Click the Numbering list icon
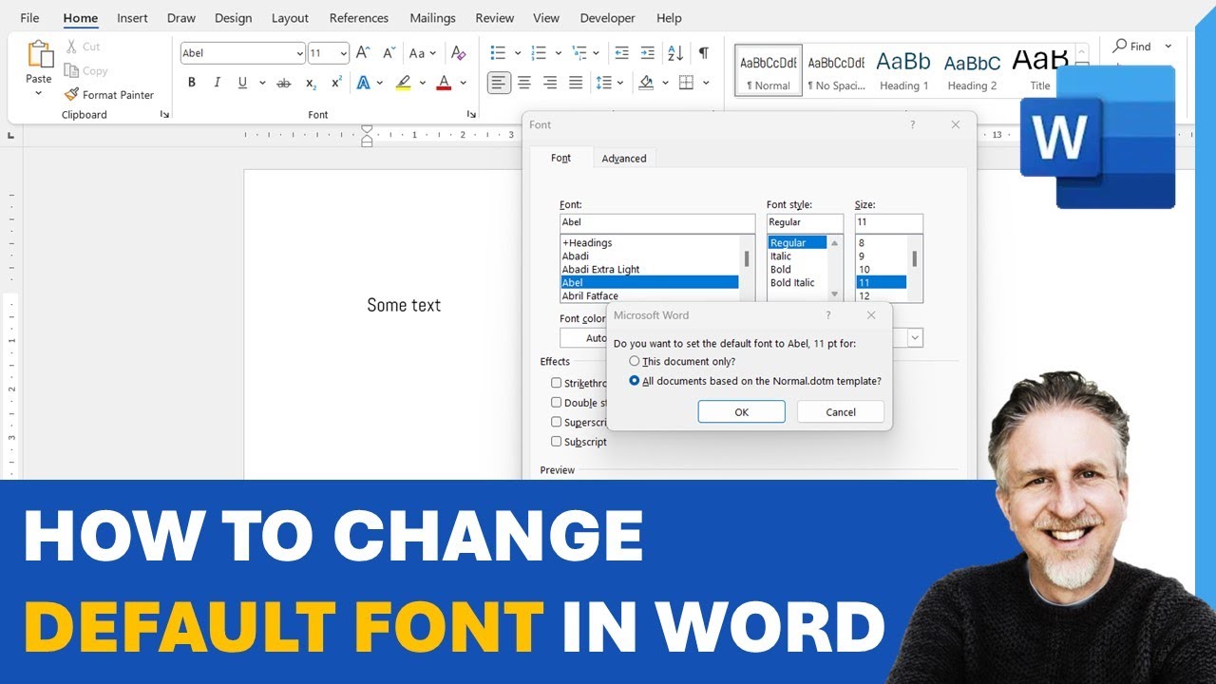This screenshot has width=1216, height=684. [x=539, y=53]
